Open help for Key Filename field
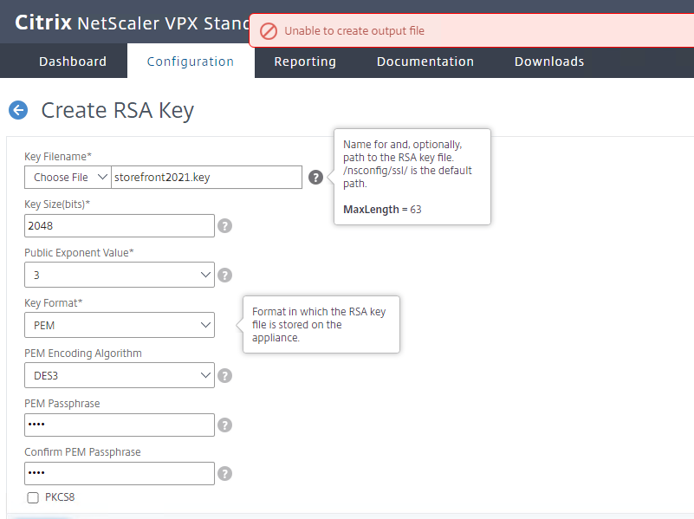This screenshot has width=694, height=519. pos(315,177)
